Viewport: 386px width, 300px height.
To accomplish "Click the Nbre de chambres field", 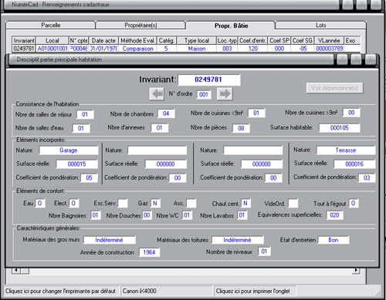I will point(166,113).
